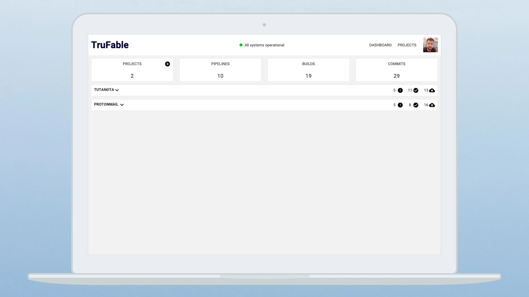Expand the PROTONMAIL project chevron
This screenshot has height=297, width=529.
tap(122, 105)
